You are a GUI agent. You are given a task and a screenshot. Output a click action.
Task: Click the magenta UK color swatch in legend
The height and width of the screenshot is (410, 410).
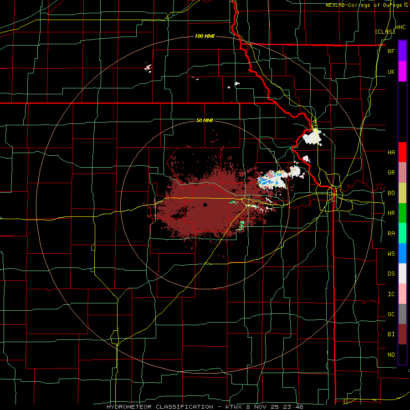pyautogui.click(x=402, y=72)
